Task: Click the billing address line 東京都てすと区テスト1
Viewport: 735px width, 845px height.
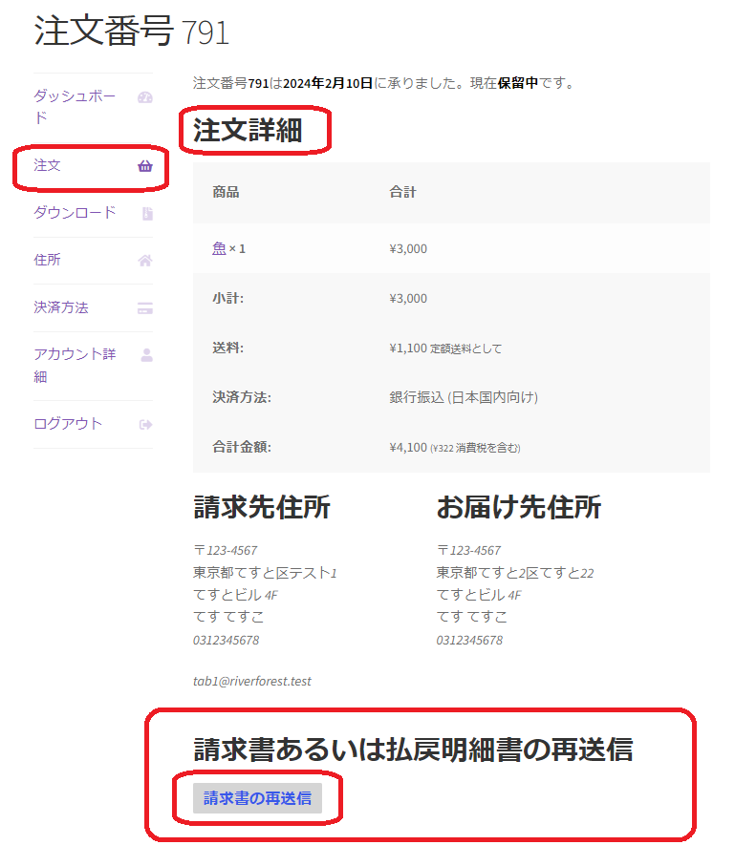Action: [265, 572]
